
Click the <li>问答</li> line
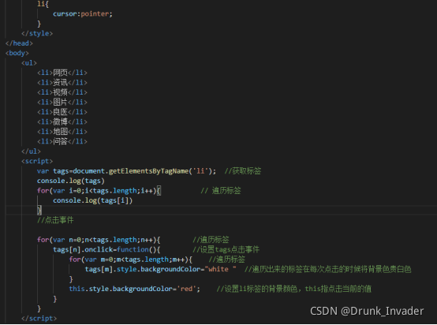[62, 141]
